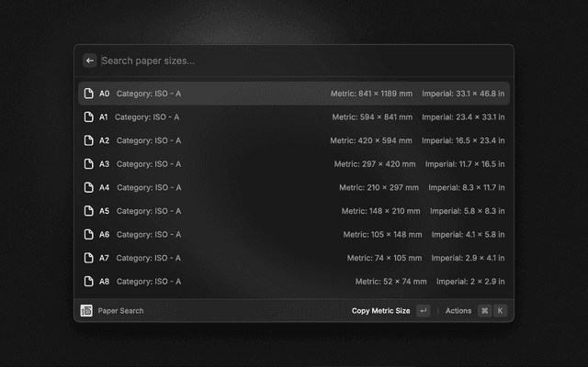Viewport: 588px width, 367px height.
Task: Open the Actions menu
Action: tap(458, 311)
